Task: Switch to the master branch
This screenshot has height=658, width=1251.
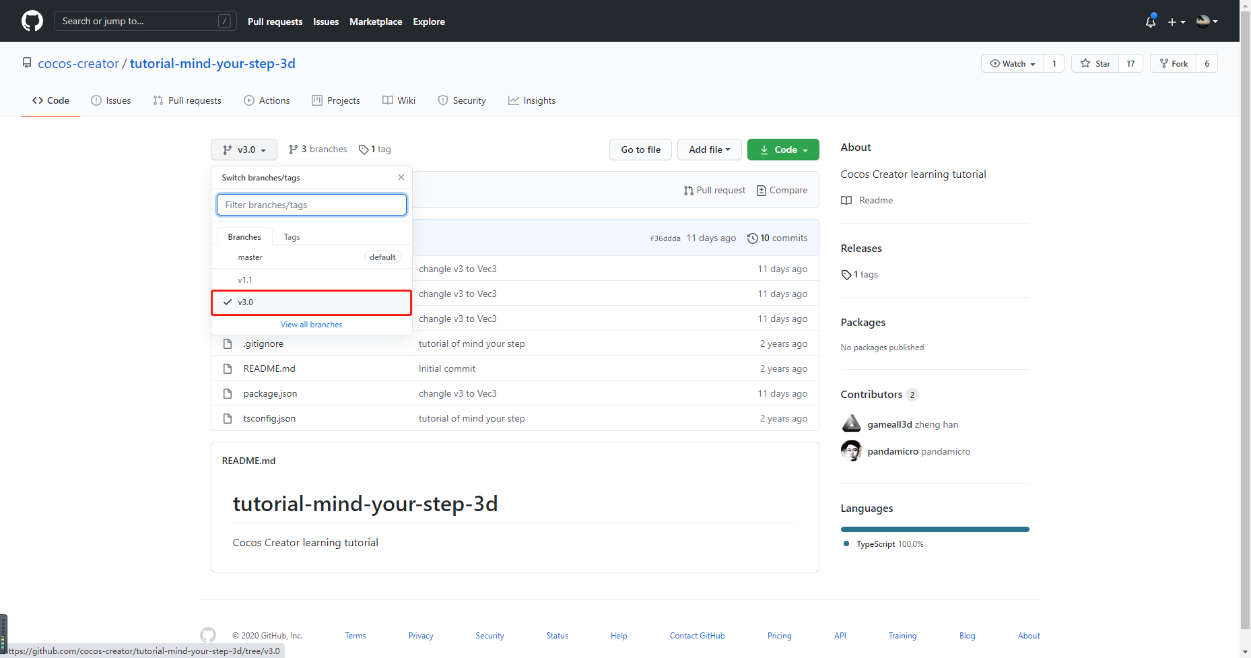Action: (x=312, y=257)
